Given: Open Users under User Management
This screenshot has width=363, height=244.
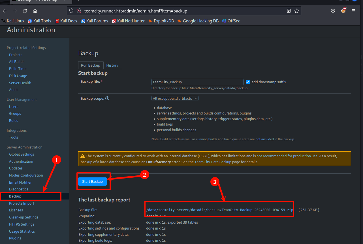Looking at the screenshot, I should [x=14, y=107].
